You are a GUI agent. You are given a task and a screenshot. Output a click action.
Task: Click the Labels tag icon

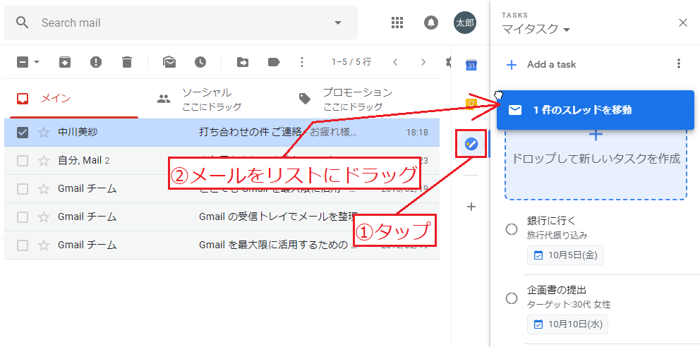pos(274,63)
